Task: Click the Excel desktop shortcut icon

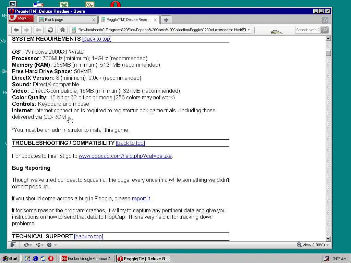Action: coord(64,4)
